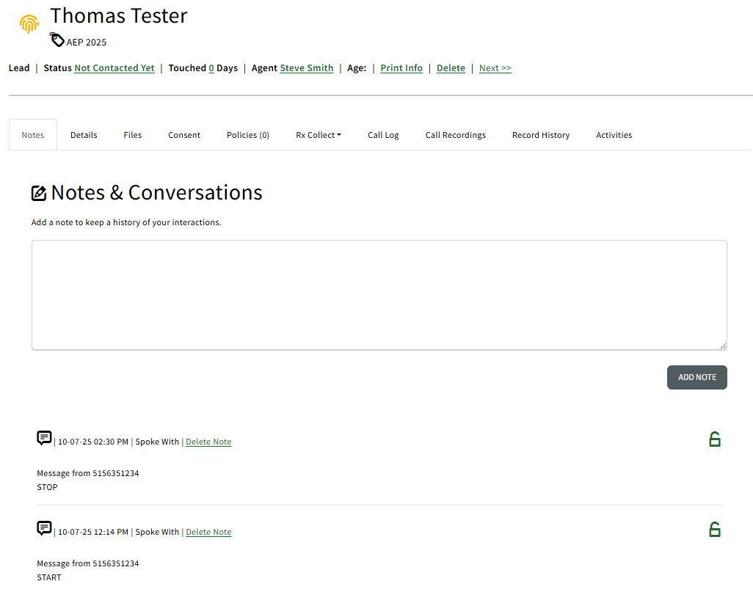Screen dimensions: 753x592
Task: Click the speech bubble icon on the START note
Action: click(x=44, y=527)
